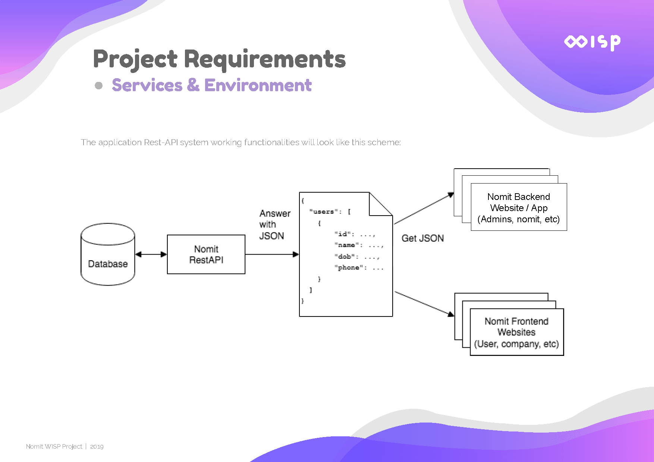Click the Nomit RestAPI box
The height and width of the screenshot is (462, 654).
(206, 254)
